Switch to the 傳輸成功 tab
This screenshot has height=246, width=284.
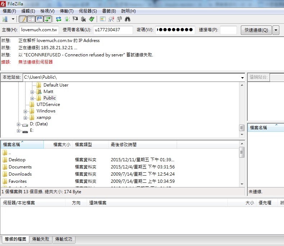pyautogui.click(x=64, y=239)
